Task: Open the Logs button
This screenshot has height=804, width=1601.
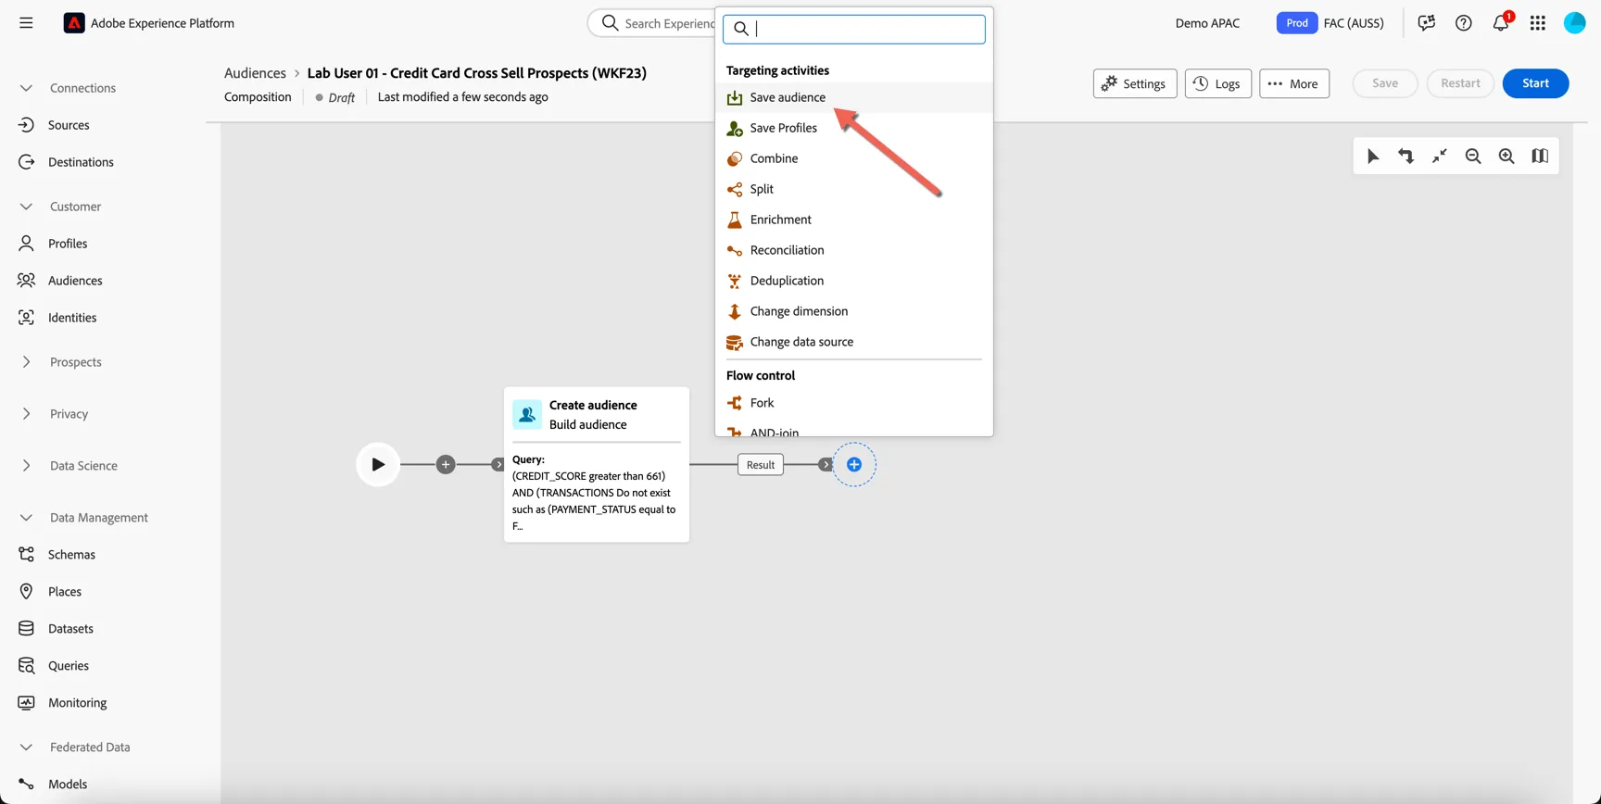Action: tap(1217, 83)
